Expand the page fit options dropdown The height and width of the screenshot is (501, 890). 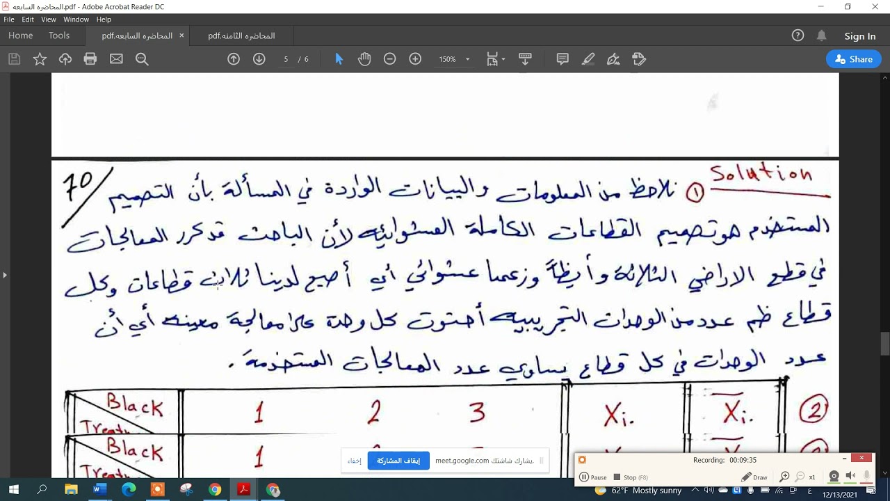tap(503, 59)
